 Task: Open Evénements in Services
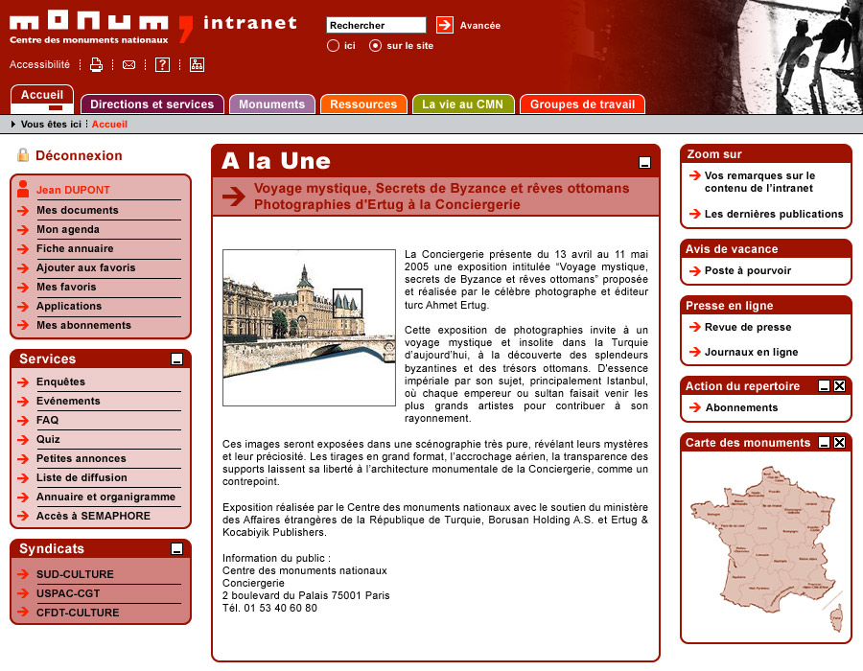(68, 401)
